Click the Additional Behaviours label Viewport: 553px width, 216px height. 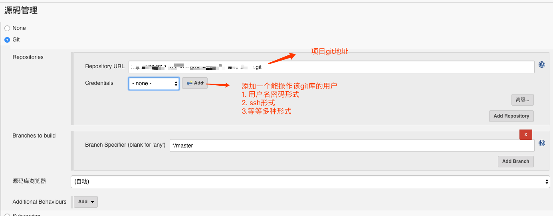(40, 202)
